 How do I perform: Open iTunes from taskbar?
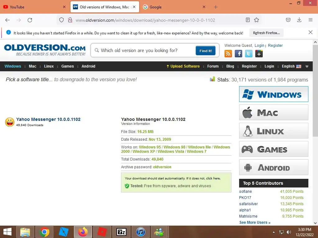coord(141,232)
